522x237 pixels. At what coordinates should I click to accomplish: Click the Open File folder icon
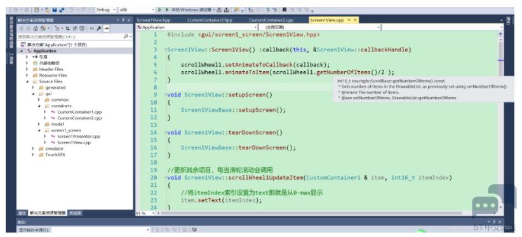click(x=48, y=10)
